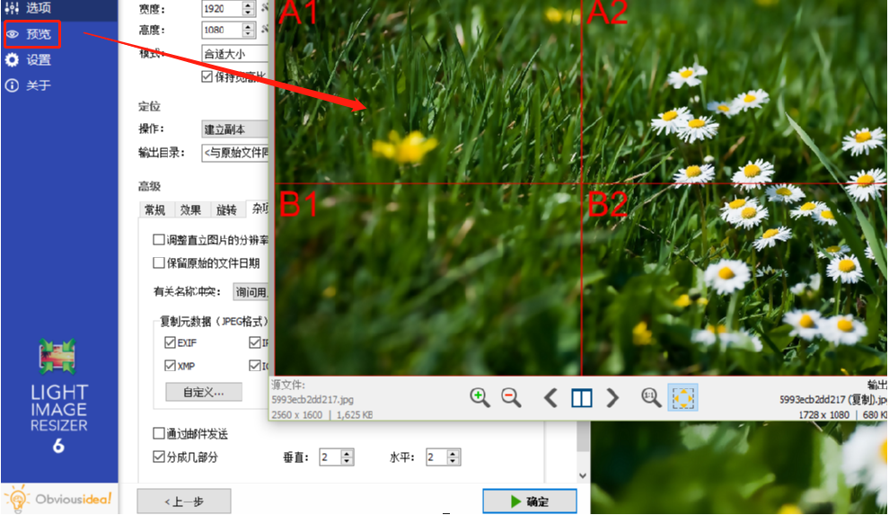Go to previous image in preview

(x=550, y=397)
